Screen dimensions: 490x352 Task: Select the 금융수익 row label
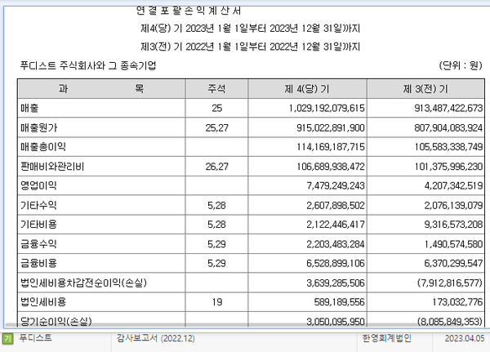38,244
